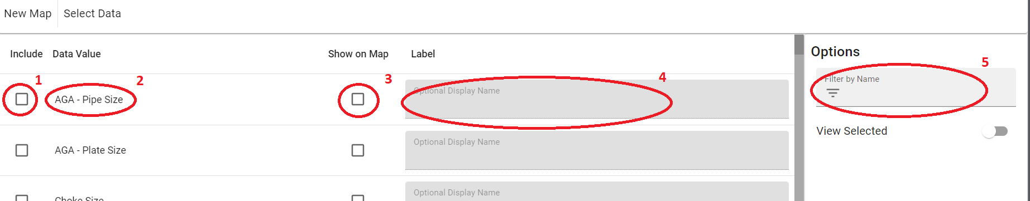Click the Show on Map column header

click(358, 54)
